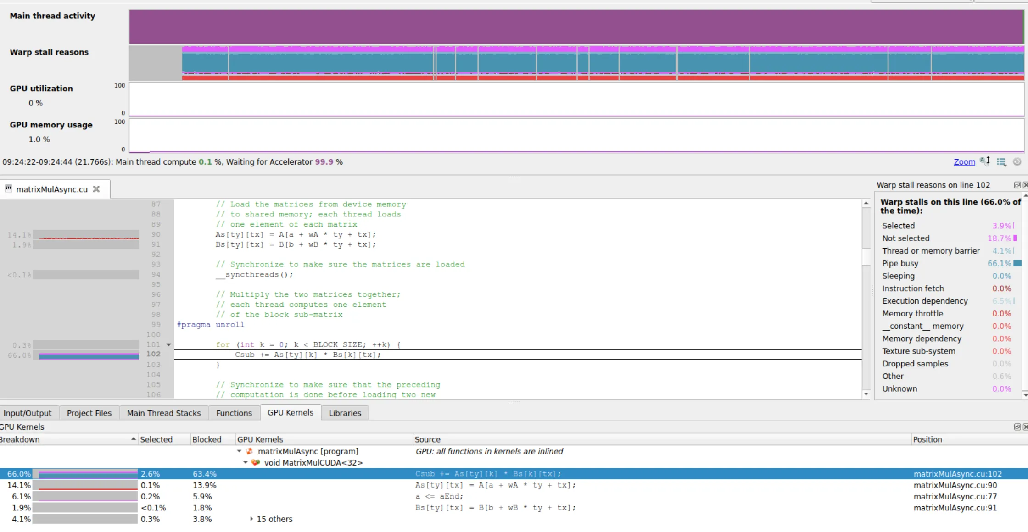Collapse the for loop at line 101
The height and width of the screenshot is (532, 1028).
(168, 345)
